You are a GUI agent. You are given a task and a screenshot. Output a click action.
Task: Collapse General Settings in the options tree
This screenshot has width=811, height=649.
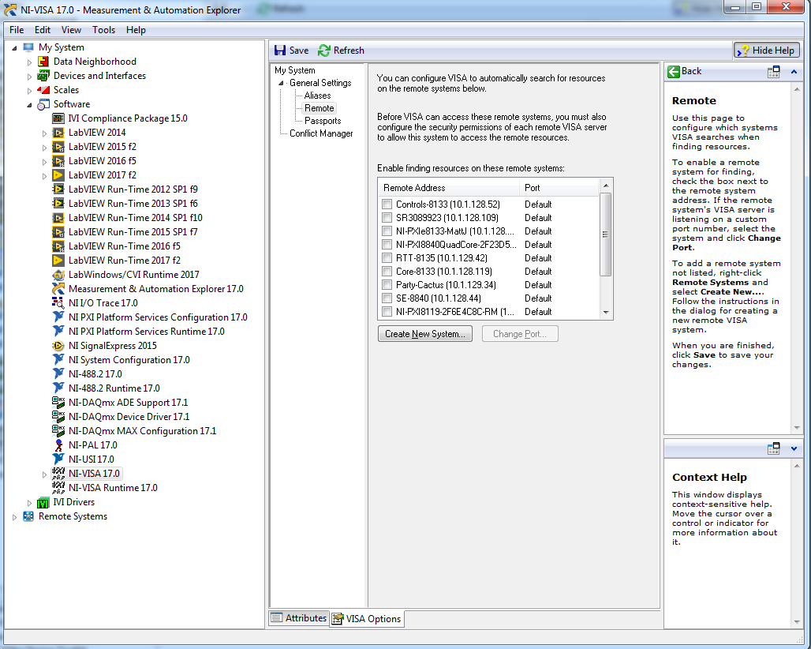282,84
